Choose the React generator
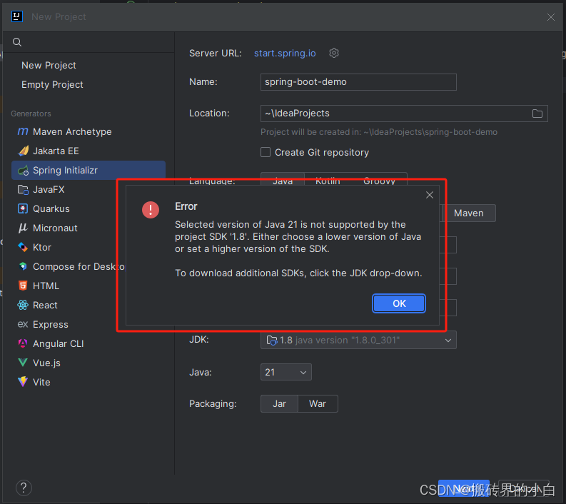566x504 pixels. [45, 305]
